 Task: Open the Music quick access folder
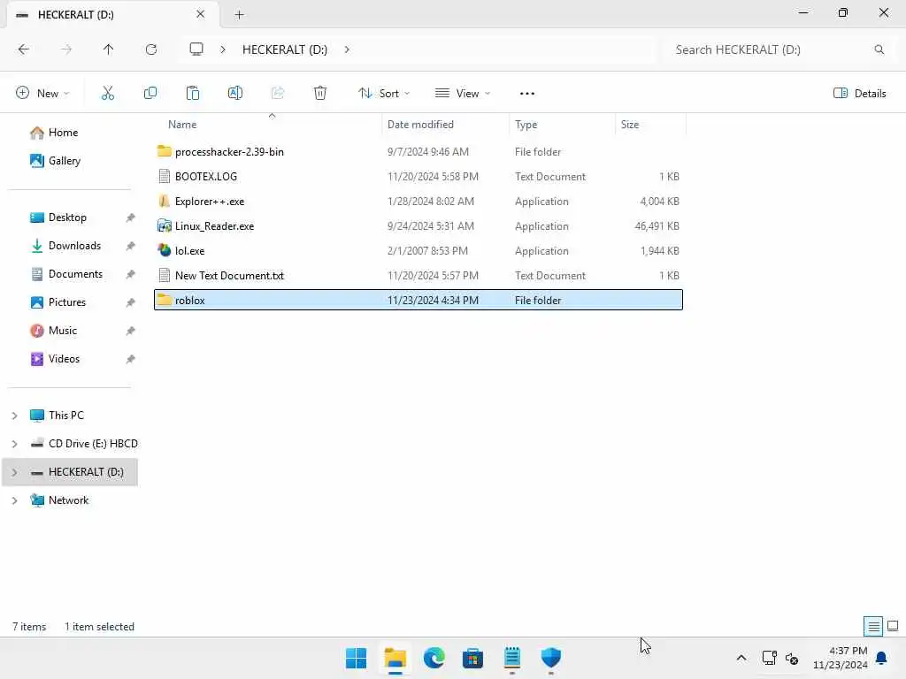pos(63,331)
